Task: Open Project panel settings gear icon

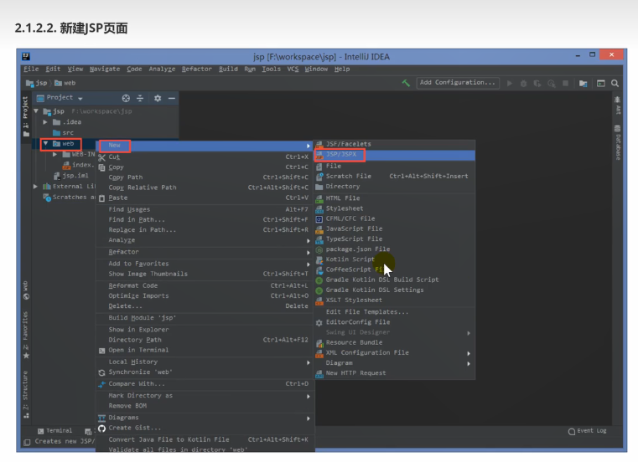Action: (x=158, y=98)
